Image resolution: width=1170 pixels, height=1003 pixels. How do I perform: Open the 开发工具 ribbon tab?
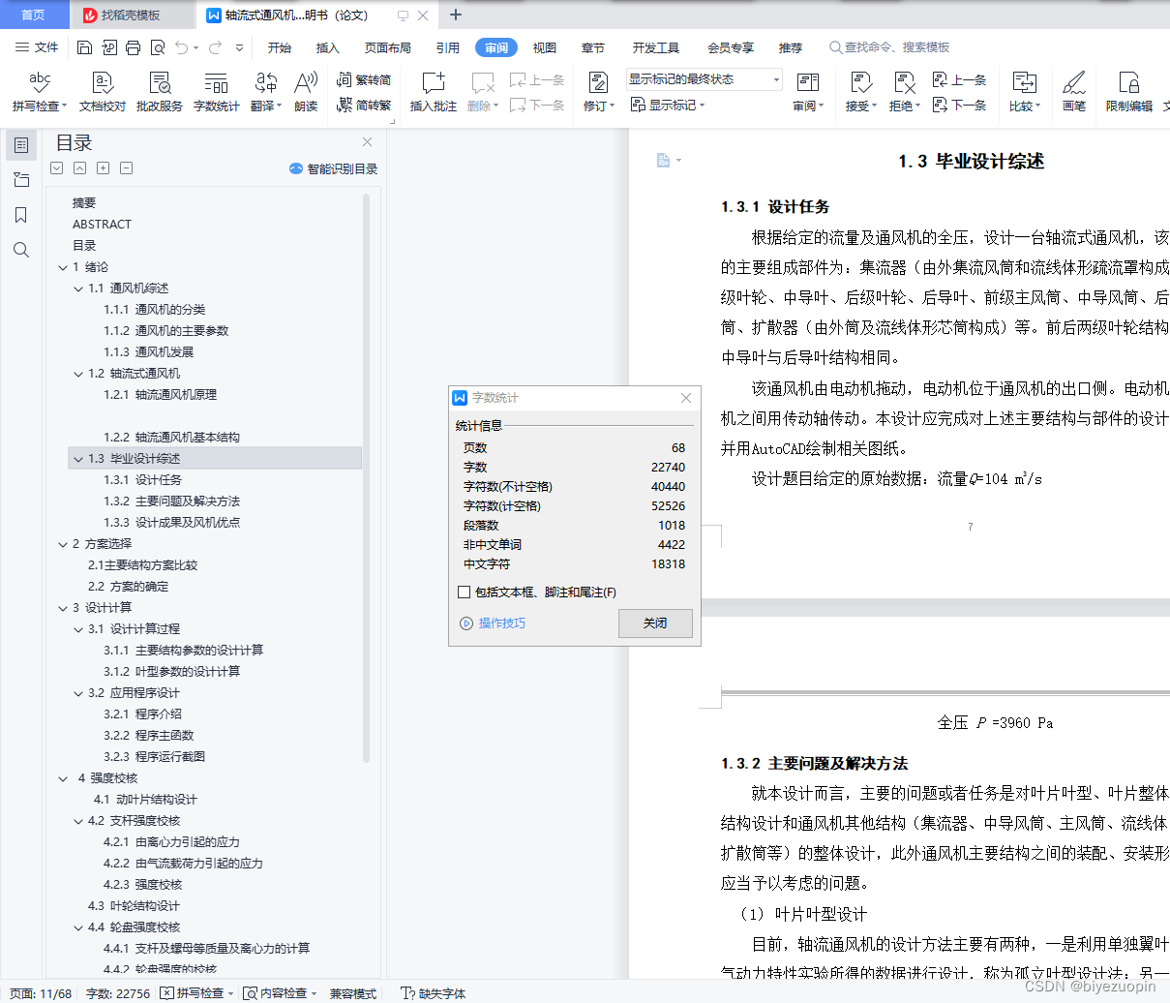click(x=656, y=47)
